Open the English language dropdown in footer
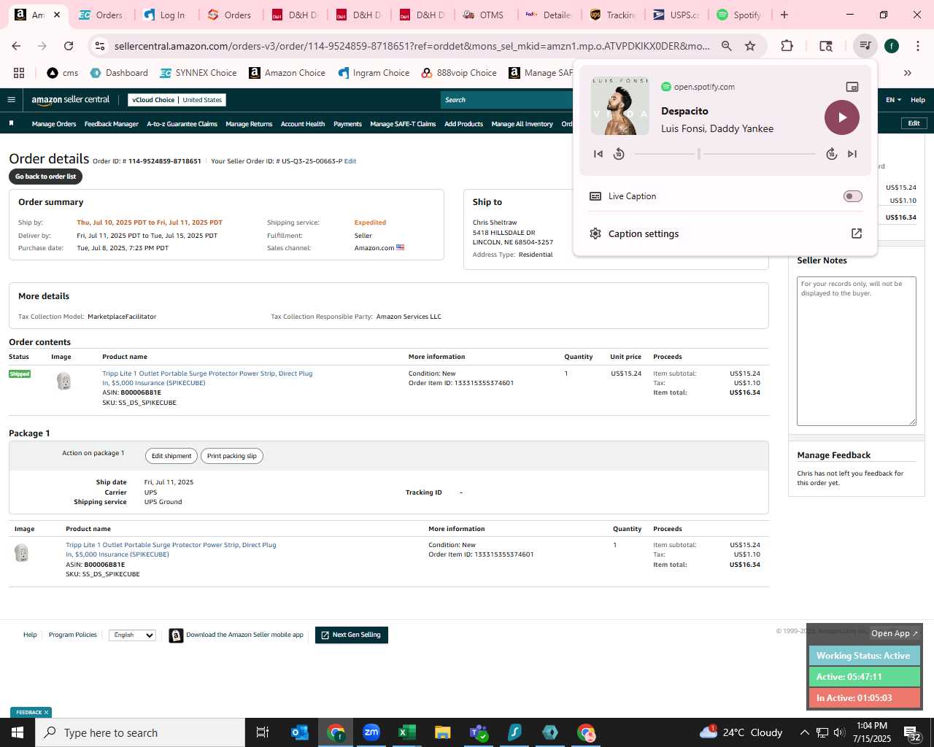 click(132, 635)
